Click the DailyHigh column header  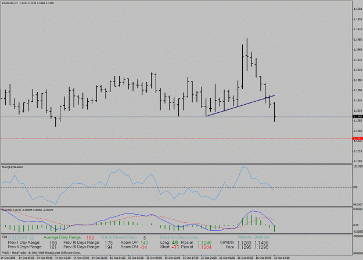click(262, 237)
